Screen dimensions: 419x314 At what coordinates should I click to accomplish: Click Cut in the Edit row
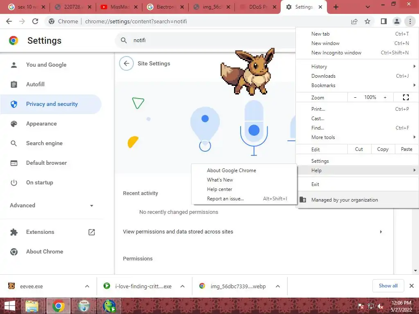coord(359,149)
